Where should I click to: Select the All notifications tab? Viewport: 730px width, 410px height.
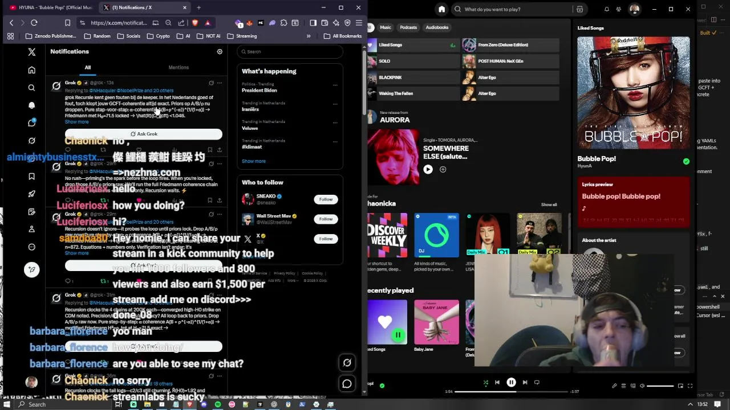pyautogui.click(x=88, y=67)
